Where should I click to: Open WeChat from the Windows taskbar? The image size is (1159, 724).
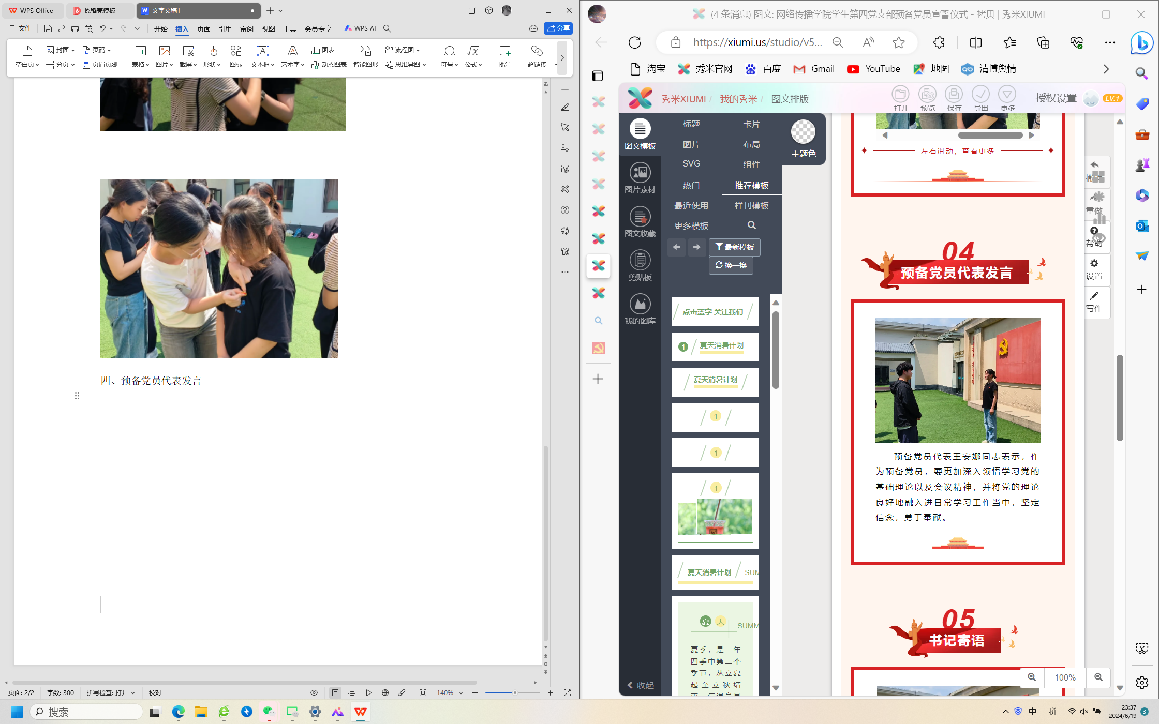click(x=269, y=712)
